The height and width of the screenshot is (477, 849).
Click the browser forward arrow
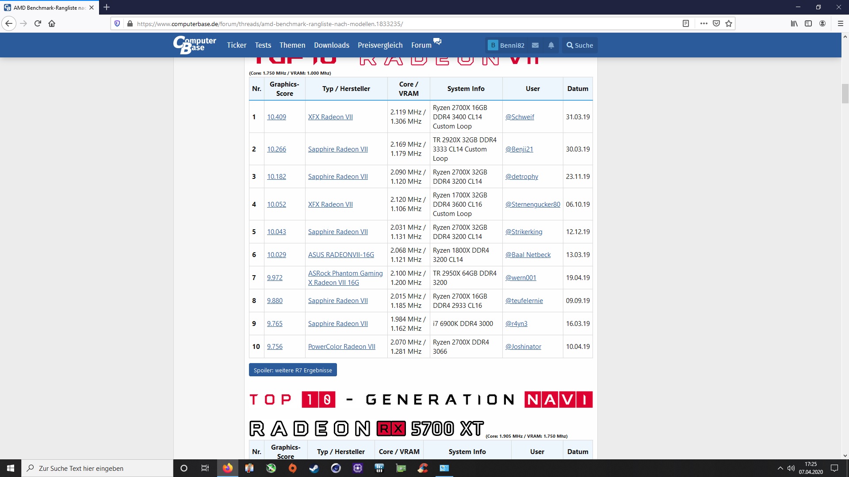click(24, 24)
